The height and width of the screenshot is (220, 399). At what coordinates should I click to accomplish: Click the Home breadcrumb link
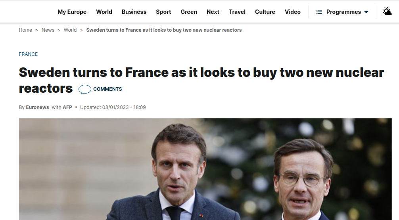tap(25, 30)
